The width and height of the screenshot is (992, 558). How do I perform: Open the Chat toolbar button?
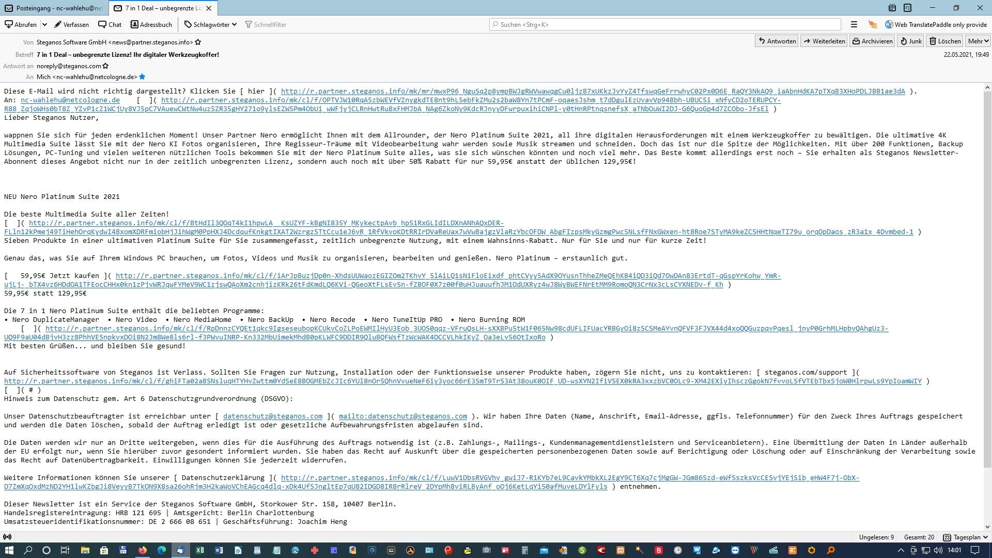(x=110, y=24)
